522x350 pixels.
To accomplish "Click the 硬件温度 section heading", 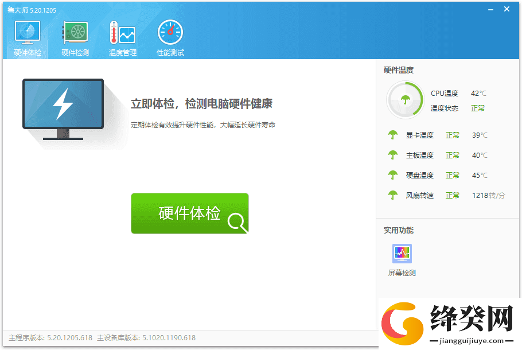I will coord(399,70).
